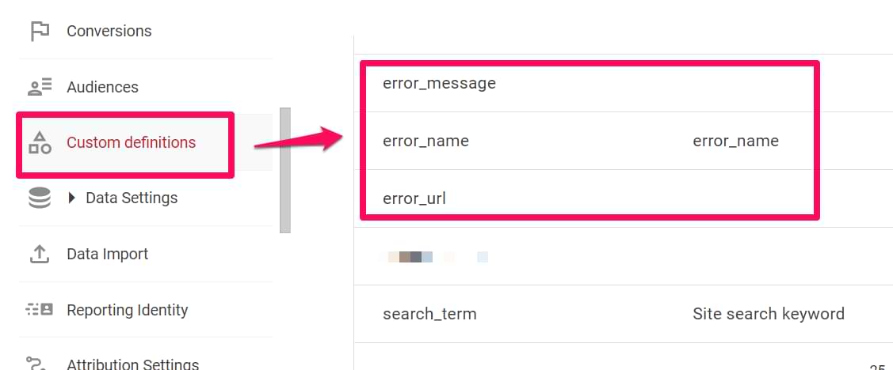893x370 pixels.
Task: Open the Conversions menu item
Action: (109, 31)
